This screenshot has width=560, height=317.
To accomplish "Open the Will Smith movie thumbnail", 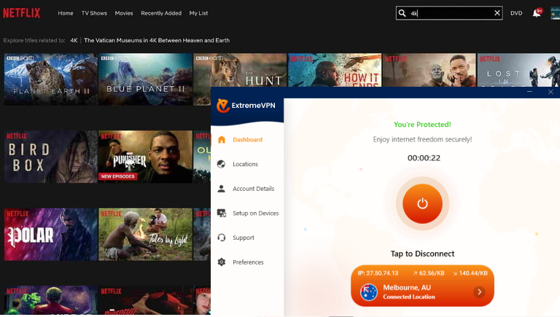I will [429, 70].
